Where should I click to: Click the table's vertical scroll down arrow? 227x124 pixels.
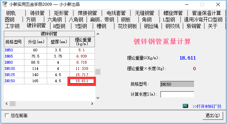pos(98,98)
